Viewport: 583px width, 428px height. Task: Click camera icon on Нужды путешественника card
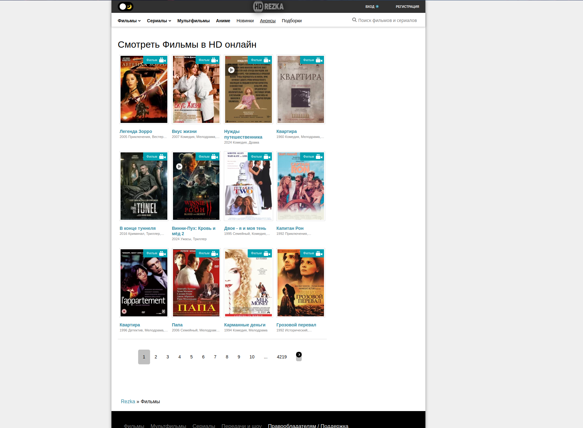coord(267,60)
